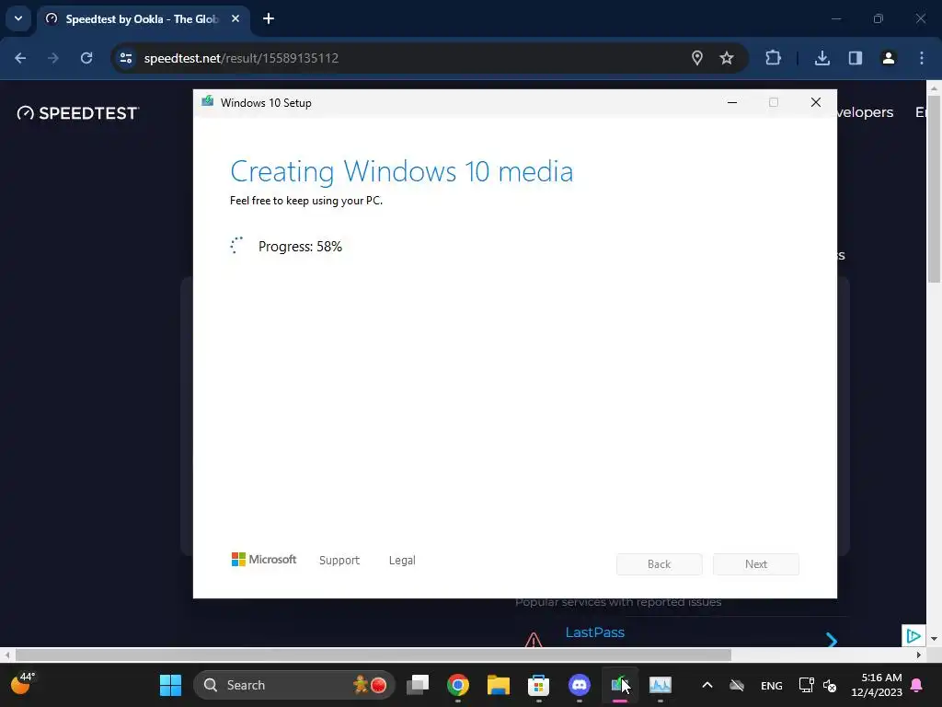
Task: Open Discord from the taskbar
Action: point(580,685)
